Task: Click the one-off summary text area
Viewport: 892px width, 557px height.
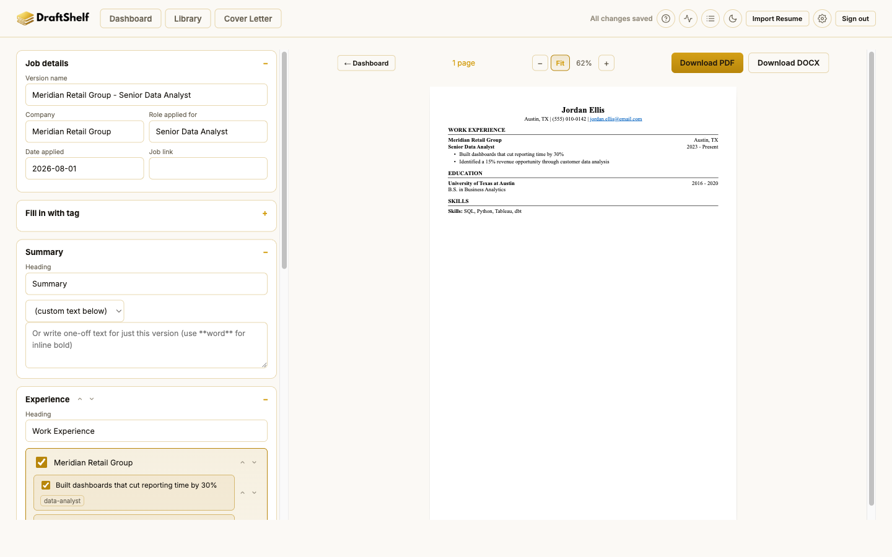Action: [146, 345]
